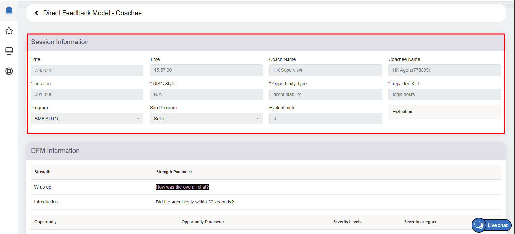Click the Time field showing 15:57:00

tap(206, 70)
